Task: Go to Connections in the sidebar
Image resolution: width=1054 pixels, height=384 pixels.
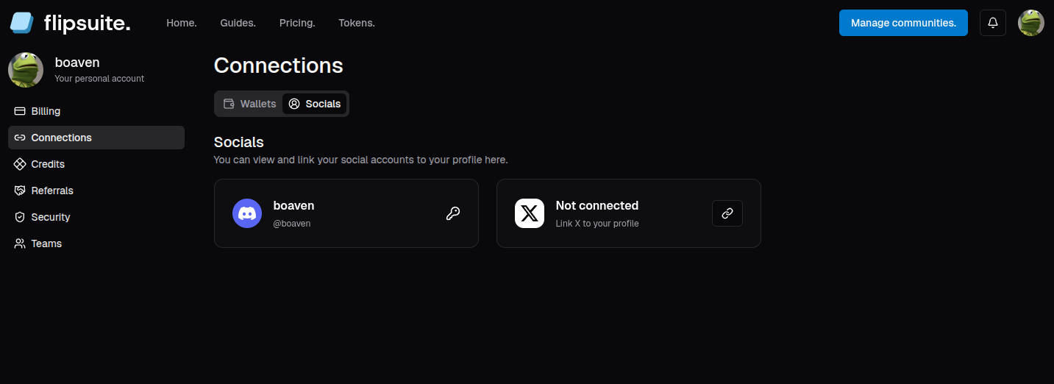Action: point(96,138)
